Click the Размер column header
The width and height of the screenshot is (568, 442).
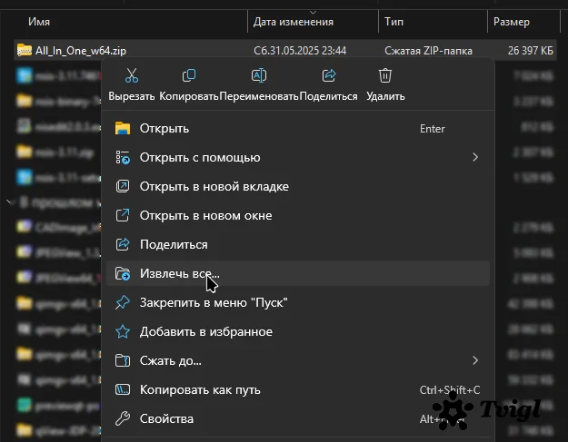point(511,21)
